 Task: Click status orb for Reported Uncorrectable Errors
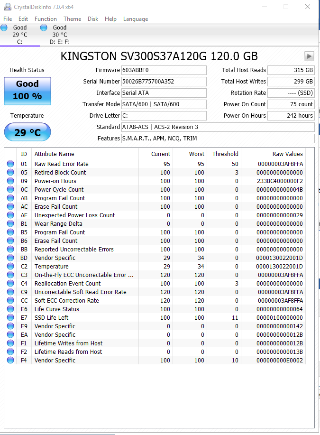coord(10,249)
